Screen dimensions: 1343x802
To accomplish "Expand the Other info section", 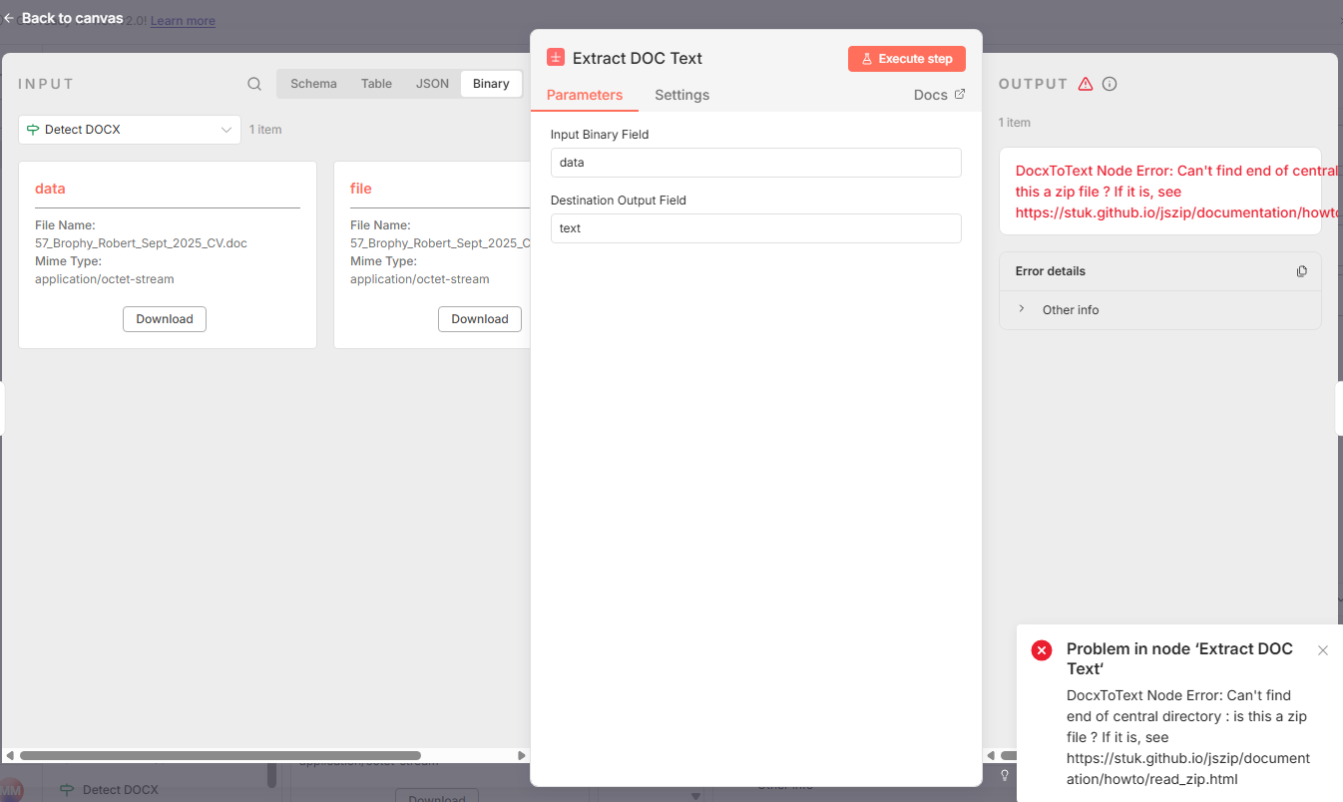I will 1021,309.
